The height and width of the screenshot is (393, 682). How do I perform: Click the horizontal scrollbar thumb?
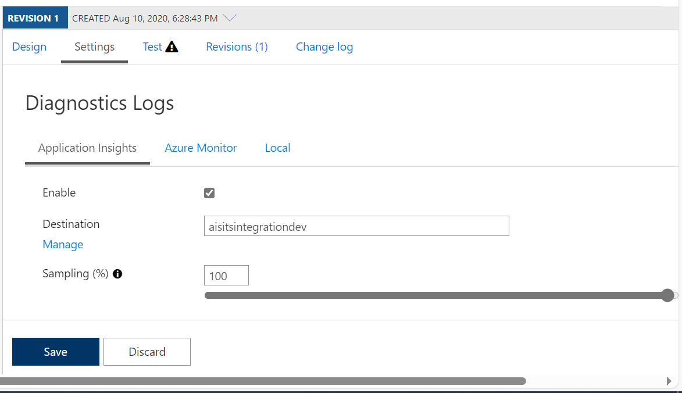click(x=263, y=381)
